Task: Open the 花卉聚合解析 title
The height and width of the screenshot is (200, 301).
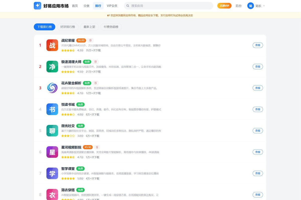Action: tap(71, 83)
